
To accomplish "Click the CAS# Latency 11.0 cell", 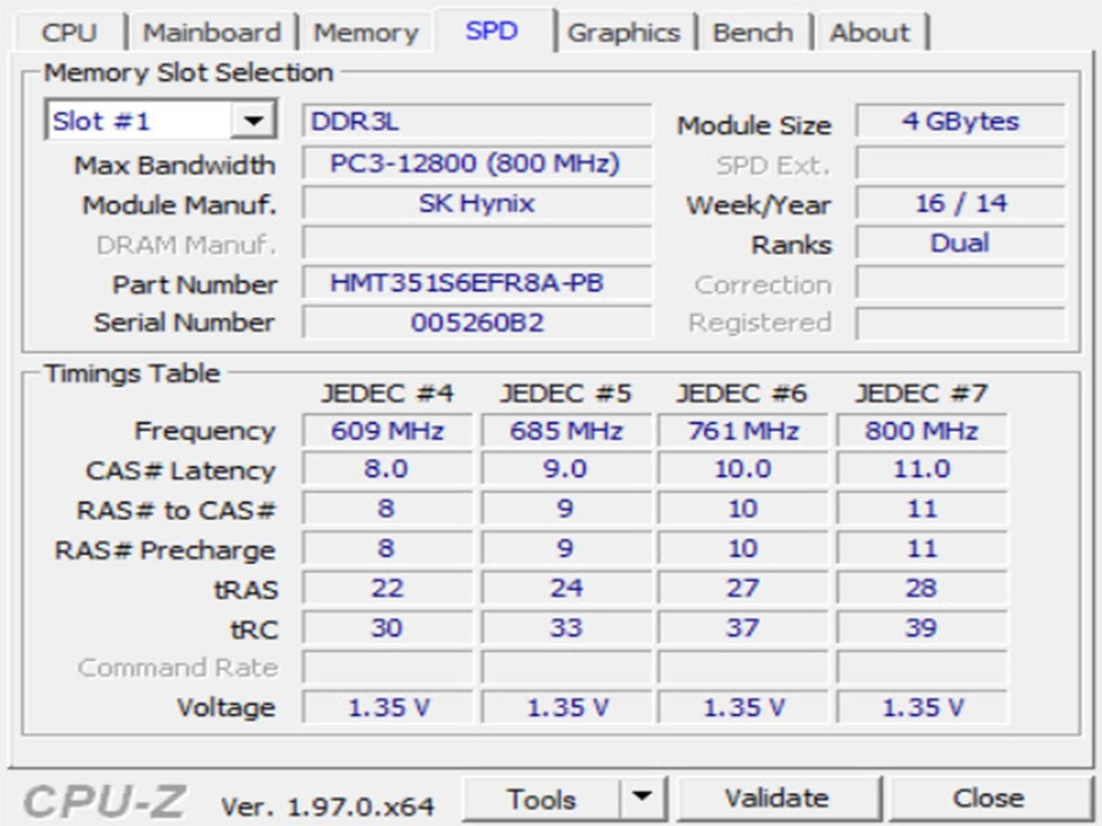I will (x=922, y=469).
